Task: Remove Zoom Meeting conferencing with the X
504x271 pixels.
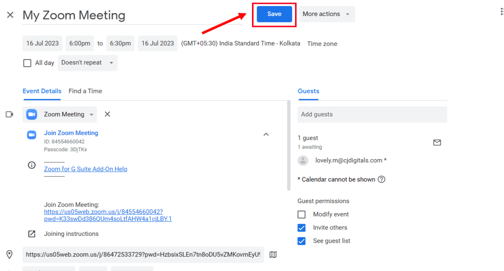Action: (107, 114)
